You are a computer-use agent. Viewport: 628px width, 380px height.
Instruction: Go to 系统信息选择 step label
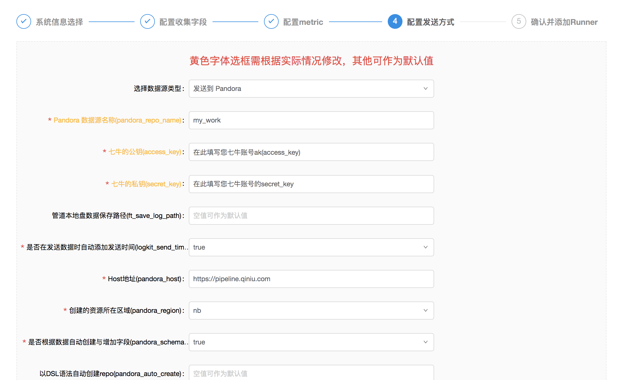(59, 22)
